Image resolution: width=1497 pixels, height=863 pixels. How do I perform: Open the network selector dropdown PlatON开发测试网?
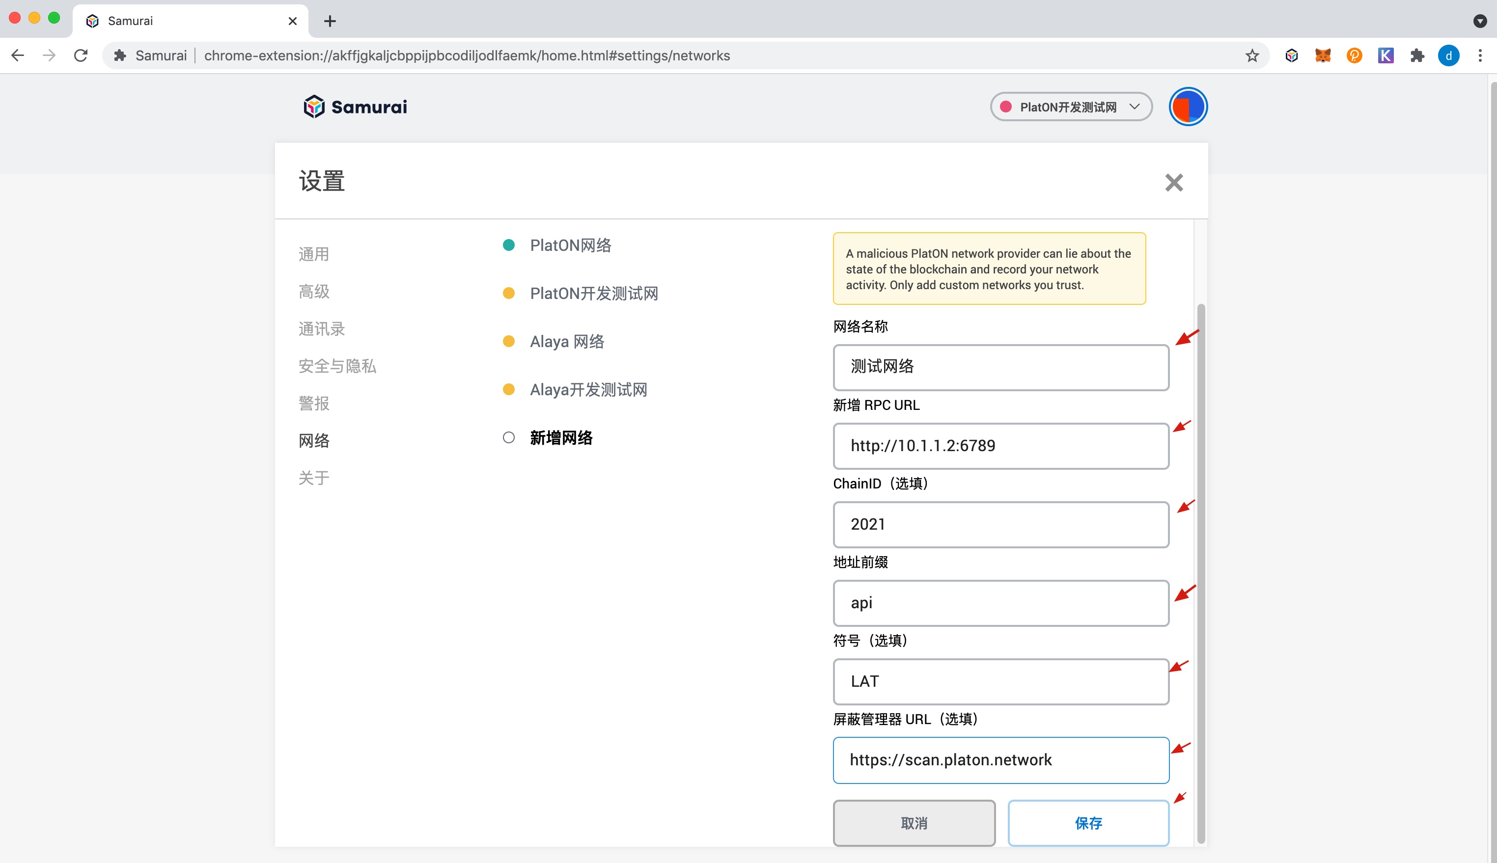(x=1071, y=108)
